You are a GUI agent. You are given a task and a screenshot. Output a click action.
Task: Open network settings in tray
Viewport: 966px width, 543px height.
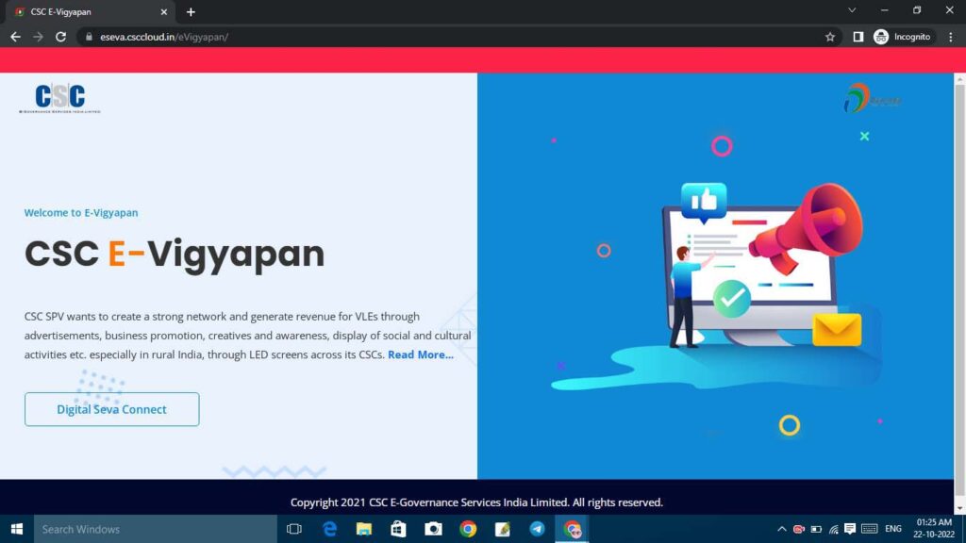tap(834, 529)
